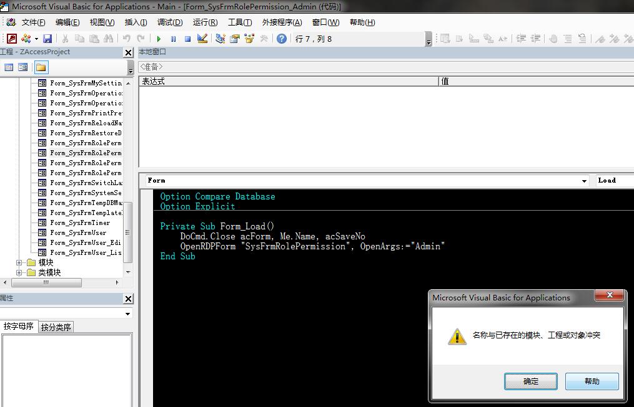634x407 pixels.
Task: Switch to the 按字母序 tab
Action: [19, 326]
